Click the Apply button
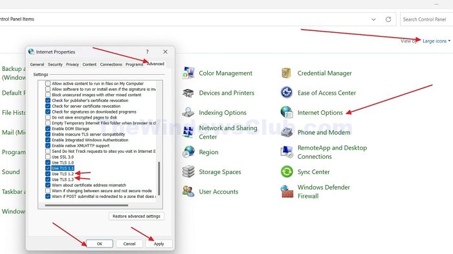The width and height of the screenshot is (453, 254). 159,244
